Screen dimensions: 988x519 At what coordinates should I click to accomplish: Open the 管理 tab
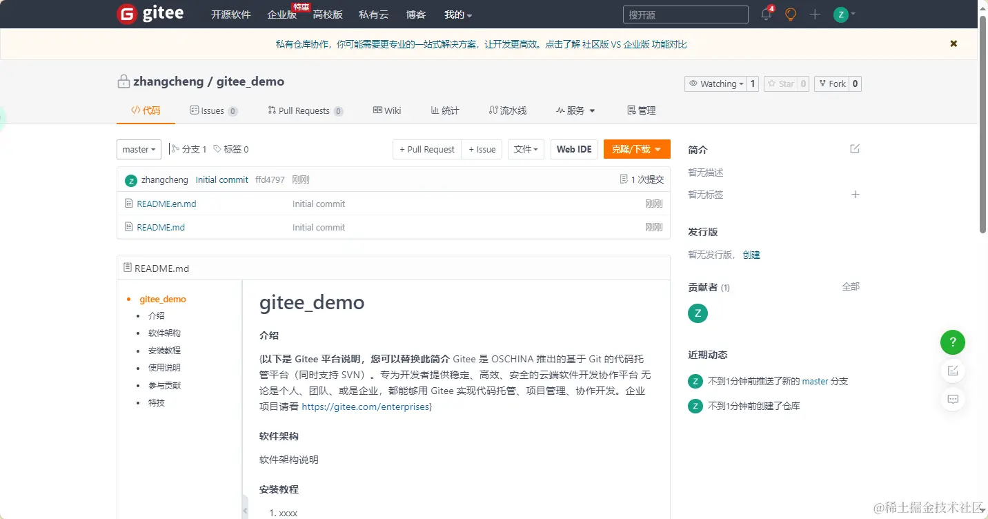pyautogui.click(x=641, y=110)
